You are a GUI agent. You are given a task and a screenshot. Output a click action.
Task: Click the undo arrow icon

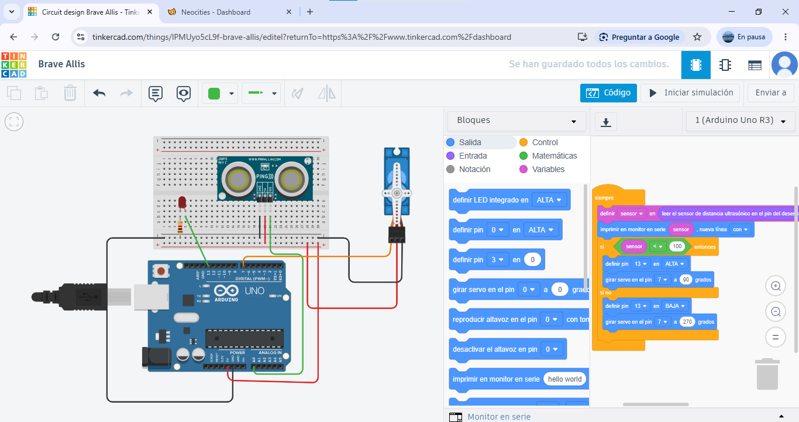coord(99,93)
